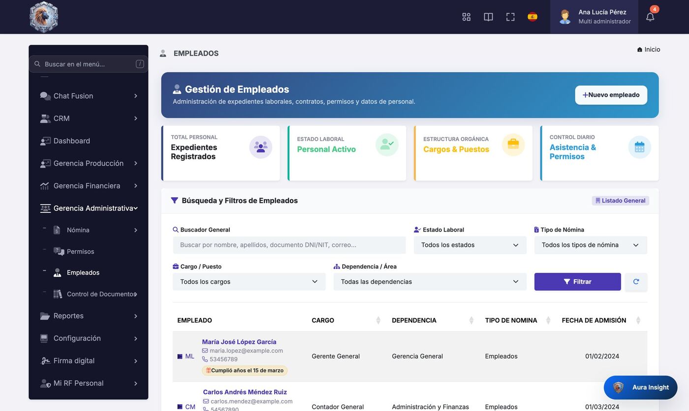The height and width of the screenshot is (411, 689).
Task: Click the Expedientes Registrados card title
Action: [193, 152]
